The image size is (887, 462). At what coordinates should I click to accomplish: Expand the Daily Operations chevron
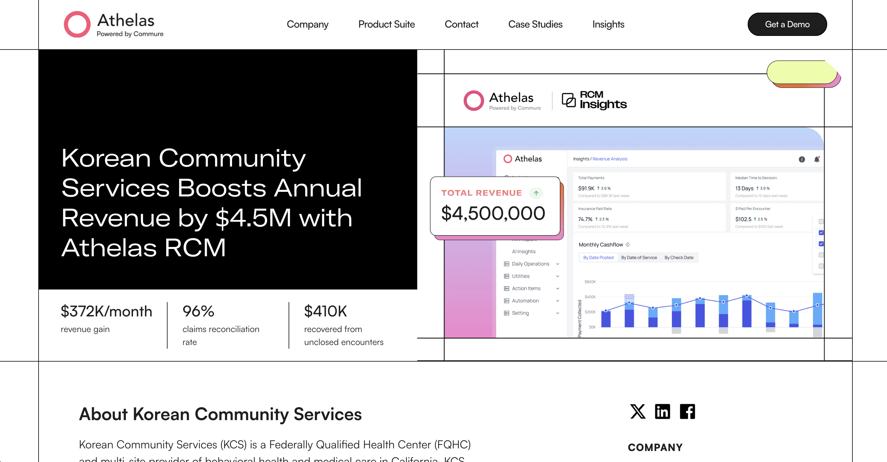click(x=558, y=264)
